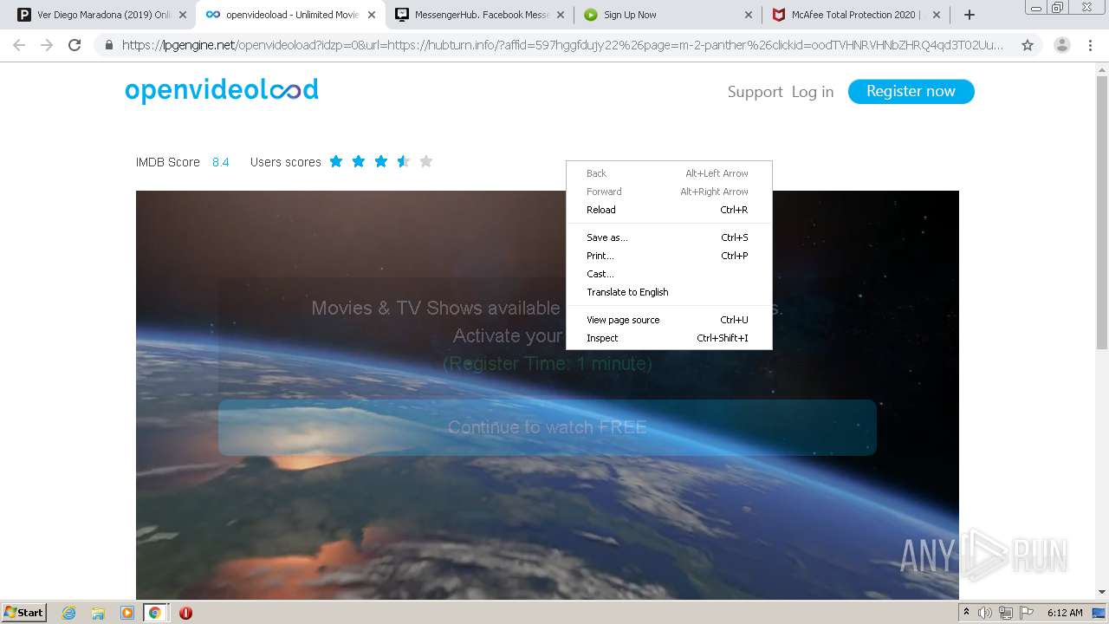Click the Chrome taskbar icon

pyautogui.click(x=155, y=613)
